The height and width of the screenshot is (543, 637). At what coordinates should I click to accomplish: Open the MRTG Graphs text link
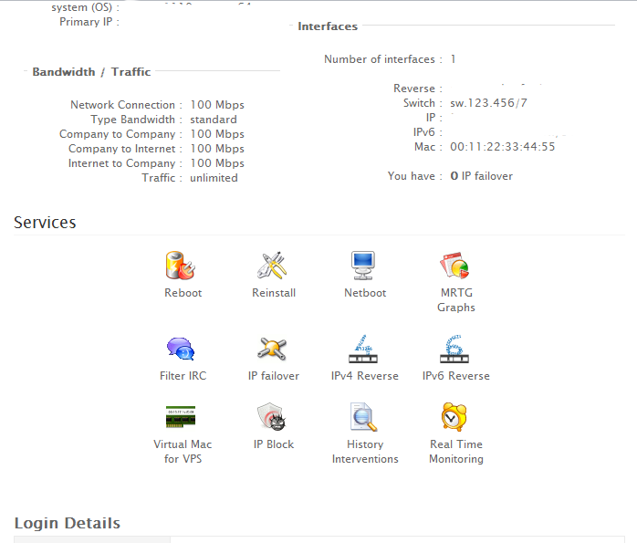click(x=455, y=300)
